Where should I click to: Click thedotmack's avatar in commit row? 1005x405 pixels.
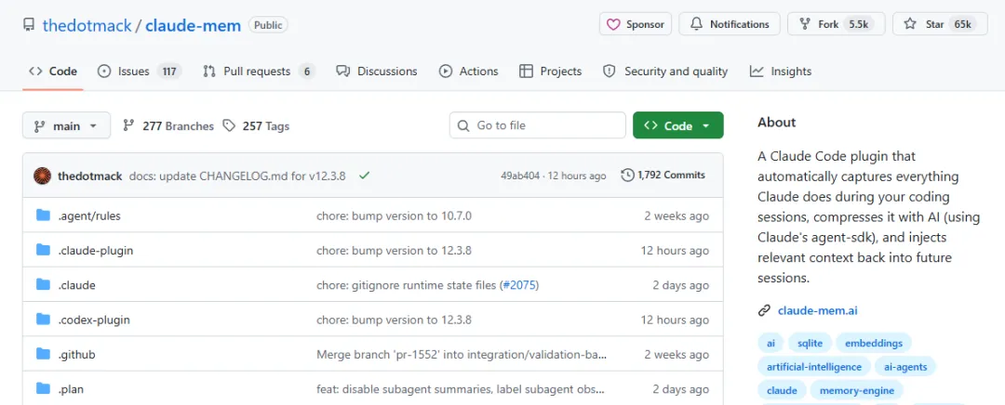point(42,176)
